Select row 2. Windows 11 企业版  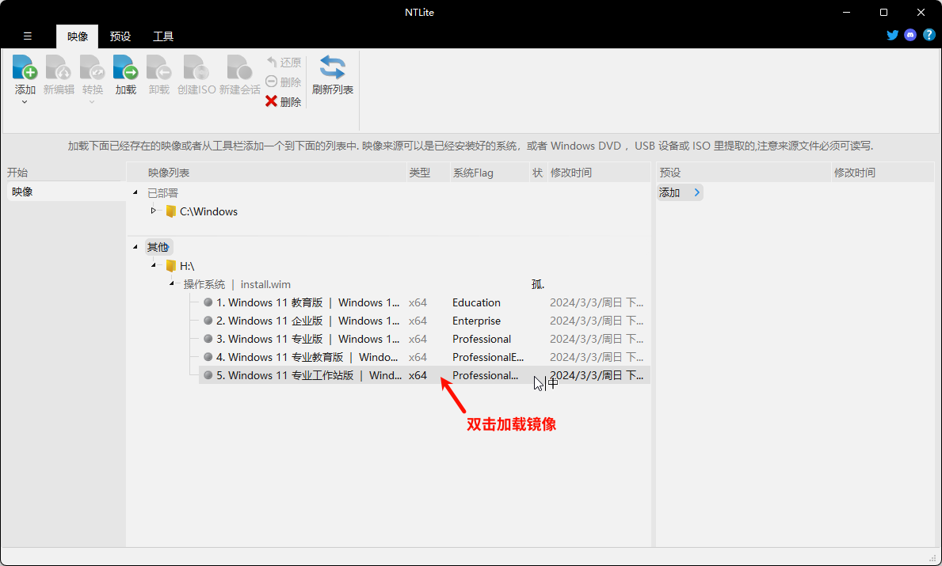pos(424,321)
